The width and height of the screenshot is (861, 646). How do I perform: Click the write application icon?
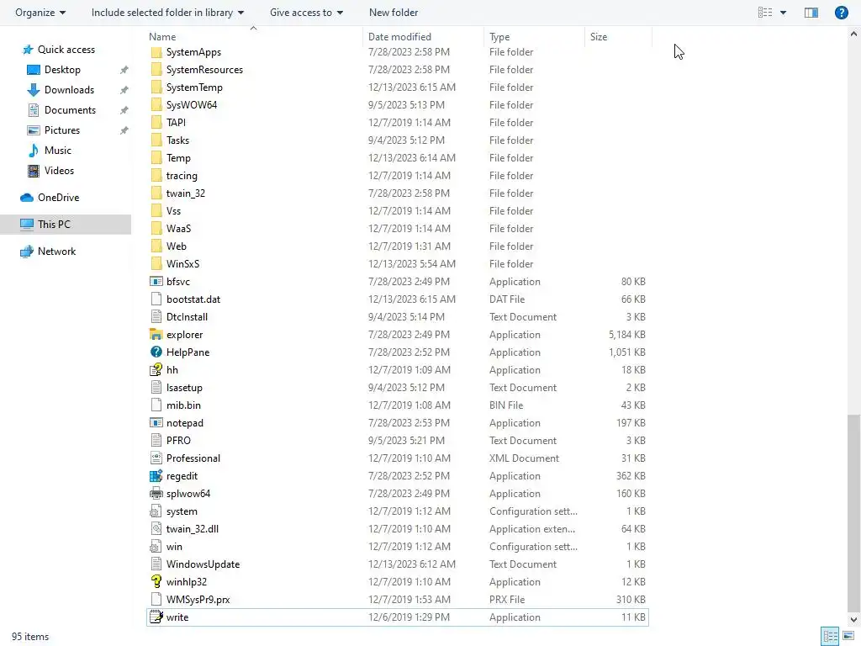click(x=156, y=617)
